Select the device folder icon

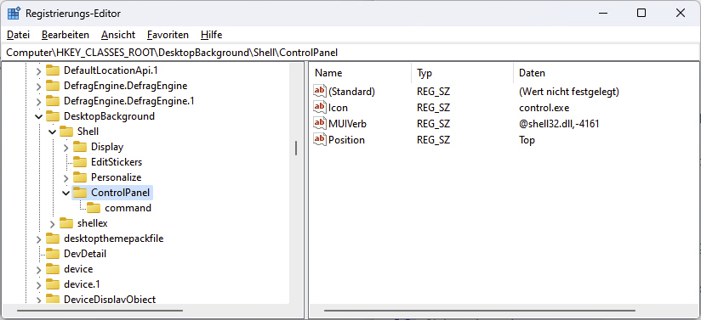tap(53, 269)
